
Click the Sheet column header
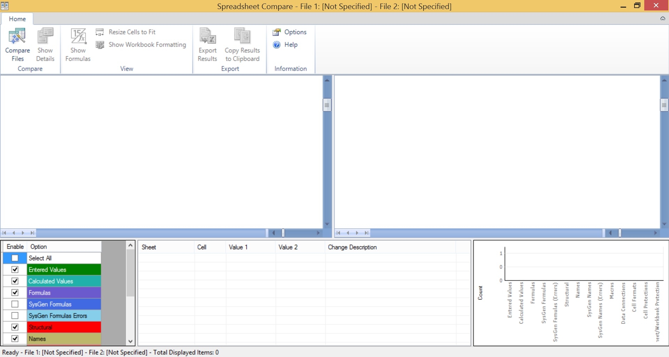[x=149, y=247]
